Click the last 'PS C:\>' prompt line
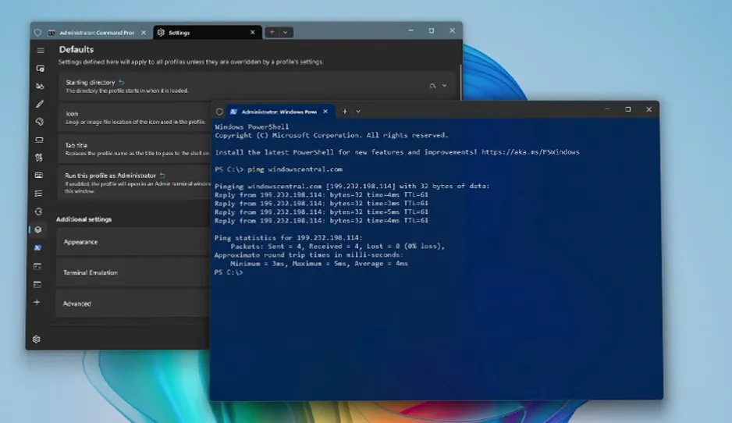 point(229,272)
